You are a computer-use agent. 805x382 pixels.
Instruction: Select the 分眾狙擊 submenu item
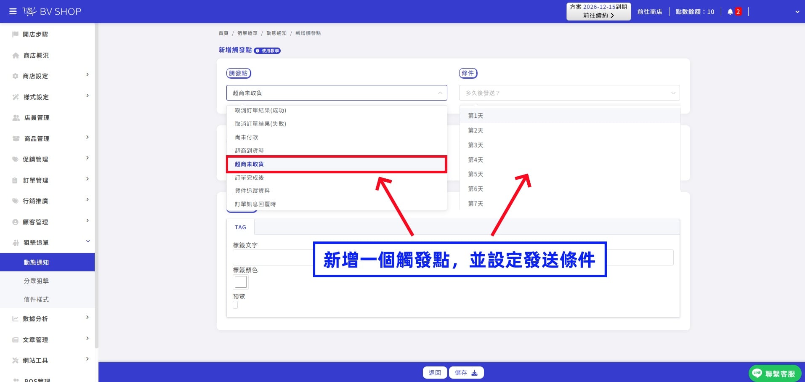point(47,281)
